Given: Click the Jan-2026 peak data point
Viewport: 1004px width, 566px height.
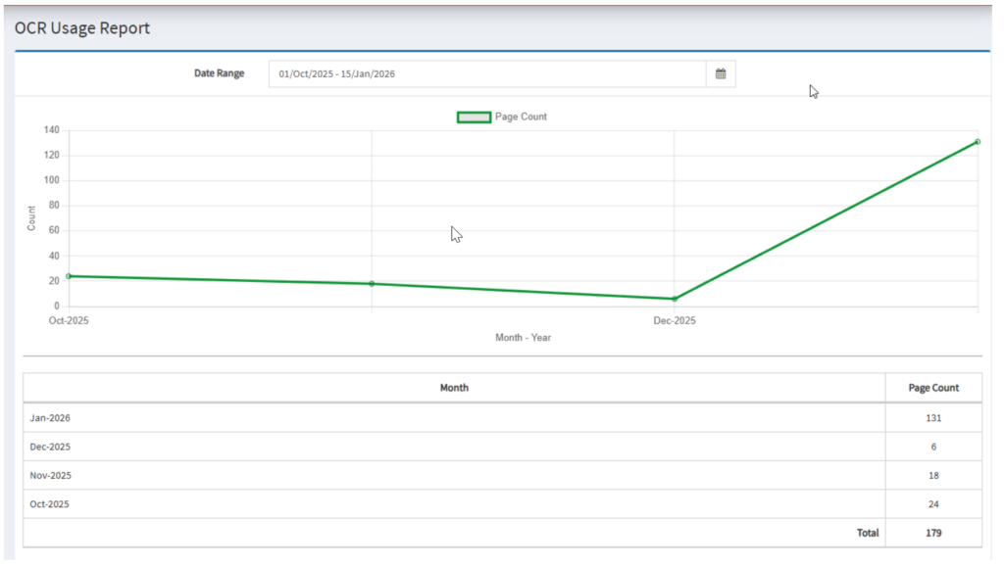Looking at the screenshot, I should pos(978,142).
